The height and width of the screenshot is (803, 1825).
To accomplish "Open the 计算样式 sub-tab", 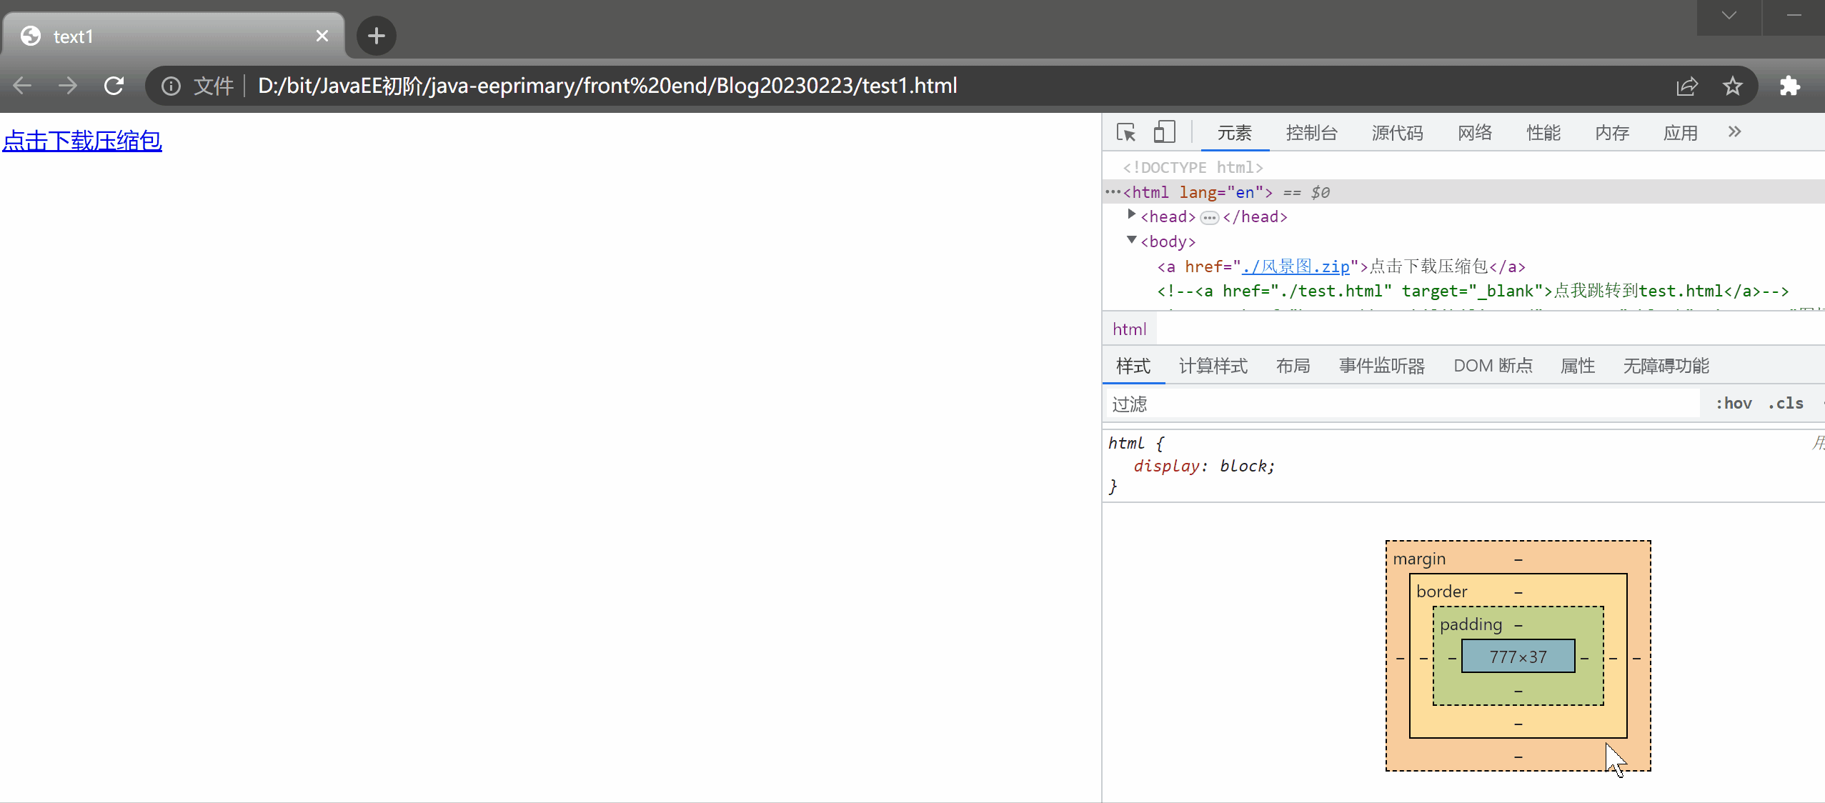I will pos(1213,366).
